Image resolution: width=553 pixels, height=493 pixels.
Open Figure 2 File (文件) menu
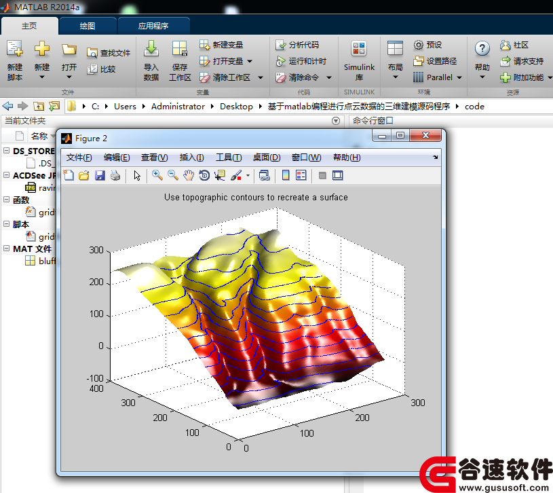click(x=79, y=158)
